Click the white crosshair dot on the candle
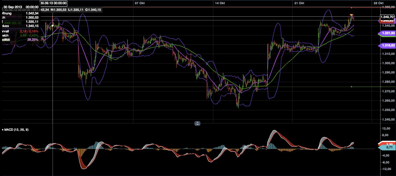Viewport: 396px width, 176px height. coord(53,26)
